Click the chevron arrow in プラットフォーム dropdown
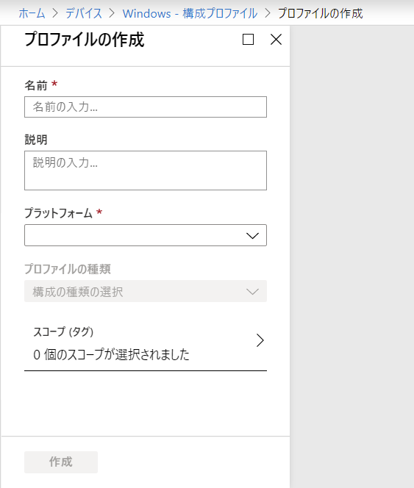Screen dimensions: 414x488 252,236
